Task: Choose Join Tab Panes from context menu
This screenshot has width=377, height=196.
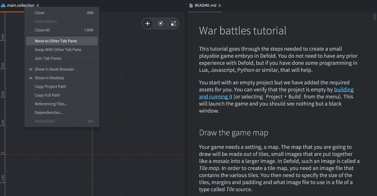Action: click(48, 58)
